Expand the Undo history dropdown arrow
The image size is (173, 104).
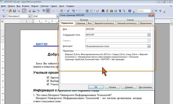[76, 11]
